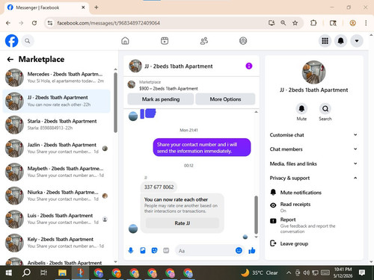Expand Chat members section
Viewport: 374px width, 280px height.
tap(313, 149)
